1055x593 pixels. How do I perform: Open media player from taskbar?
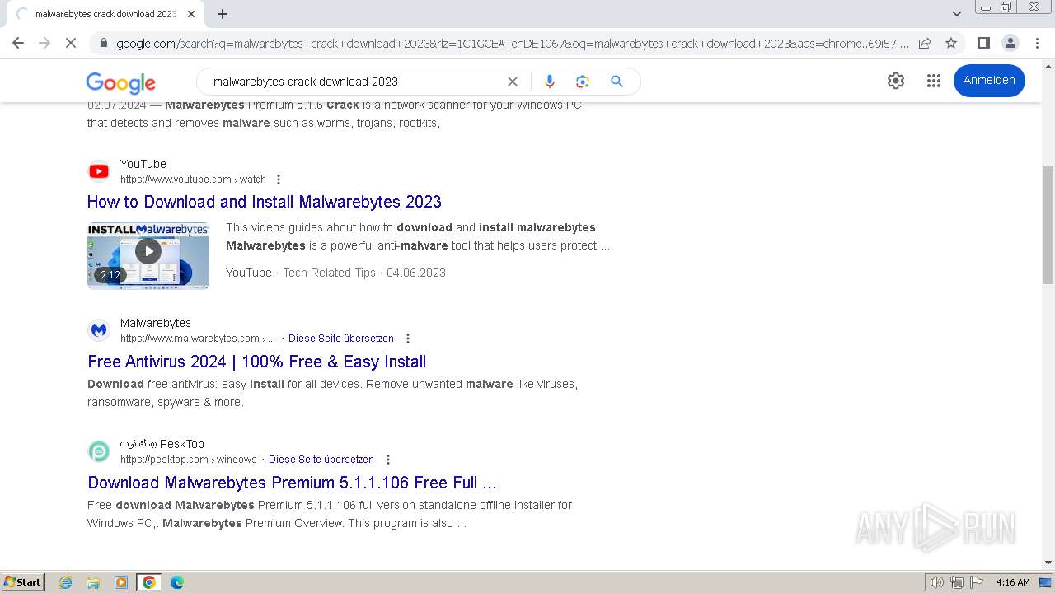click(121, 582)
